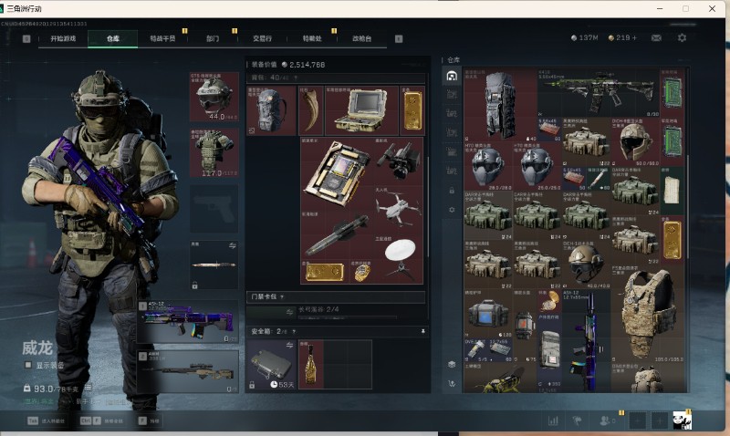This screenshot has height=436, width=730.
Task: Select the 仓库 tab
Action: tap(112, 38)
